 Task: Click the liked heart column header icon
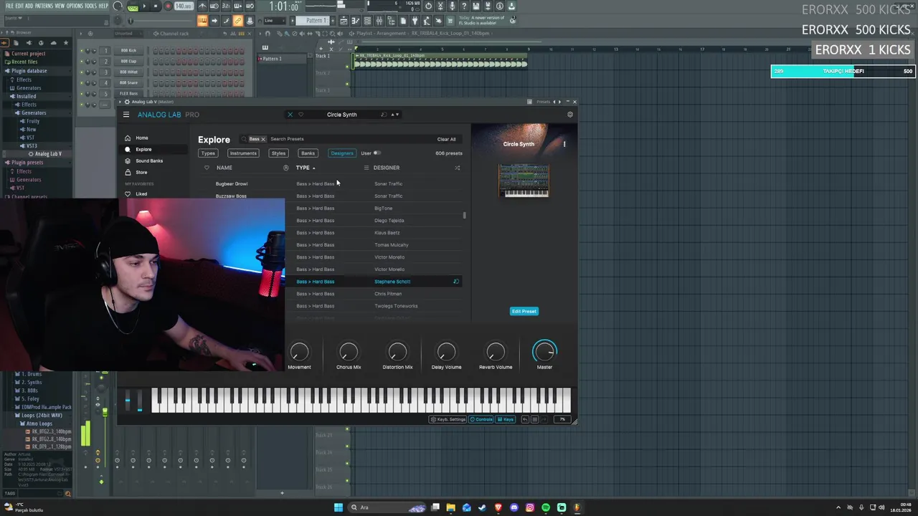coord(207,168)
